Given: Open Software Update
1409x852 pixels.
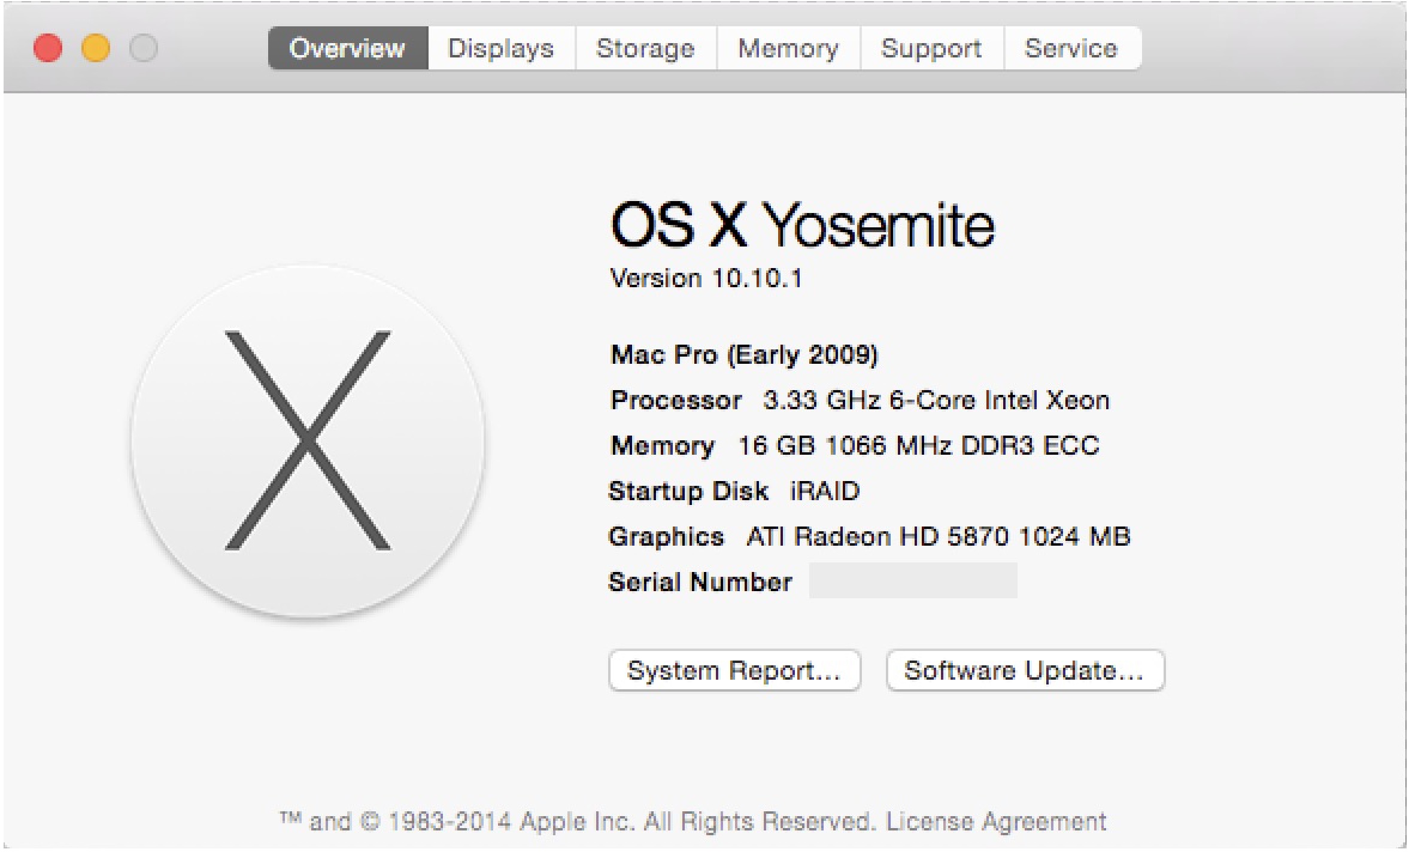Looking at the screenshot, I should pos(1024,670).
